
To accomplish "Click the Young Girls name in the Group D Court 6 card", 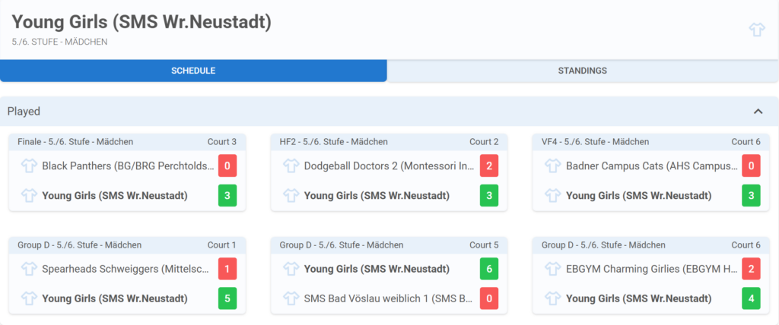I will [x=638, y=298].
